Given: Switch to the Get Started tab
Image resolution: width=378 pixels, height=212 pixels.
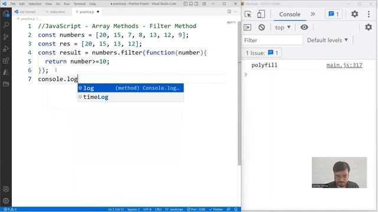Looking at the screenshot, I should 25,12.
